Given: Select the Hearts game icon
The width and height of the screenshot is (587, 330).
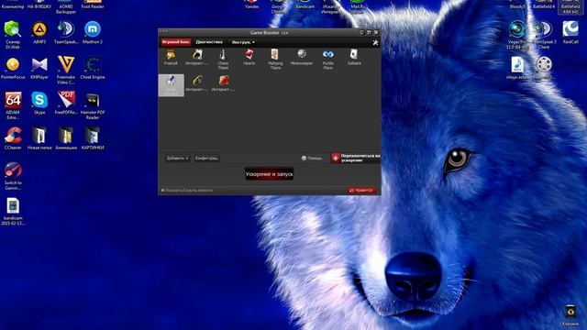Looking at the screenshot, I should point(249,58).
